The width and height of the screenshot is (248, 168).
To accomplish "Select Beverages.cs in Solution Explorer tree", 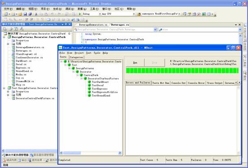I will [24, 51].
